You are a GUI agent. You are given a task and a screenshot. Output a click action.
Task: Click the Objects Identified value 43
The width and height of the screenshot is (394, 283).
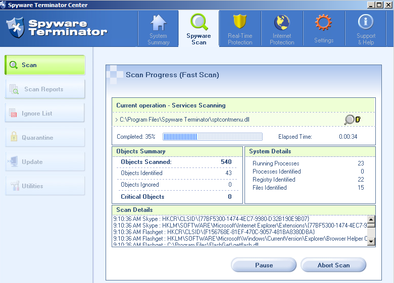click(x=228, y=173)
